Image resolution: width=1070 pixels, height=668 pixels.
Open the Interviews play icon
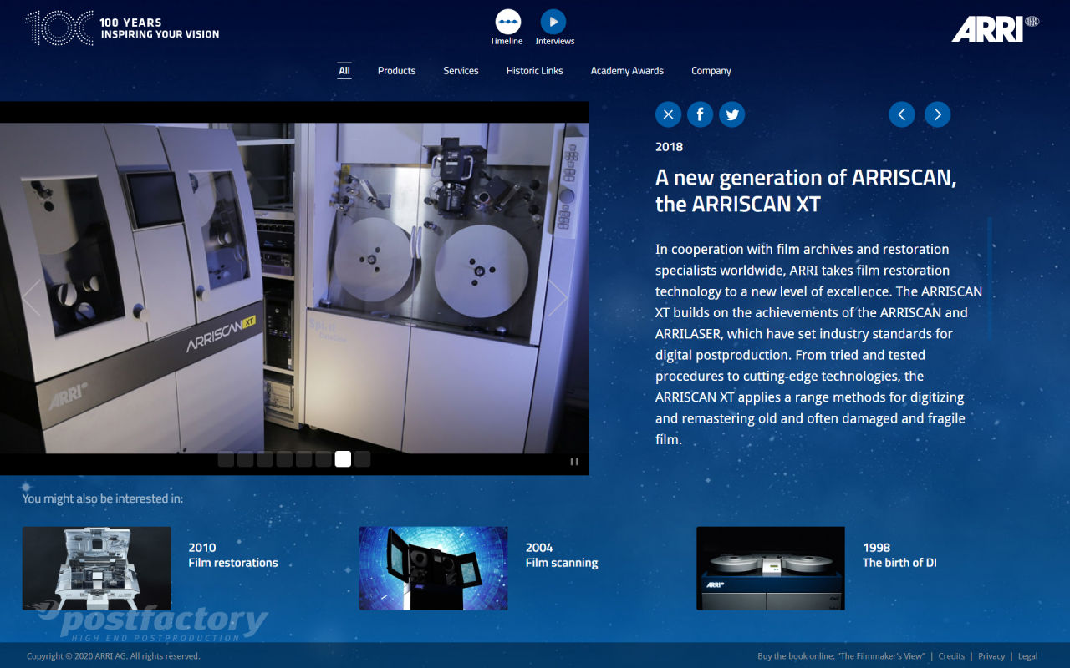[553, 22]
